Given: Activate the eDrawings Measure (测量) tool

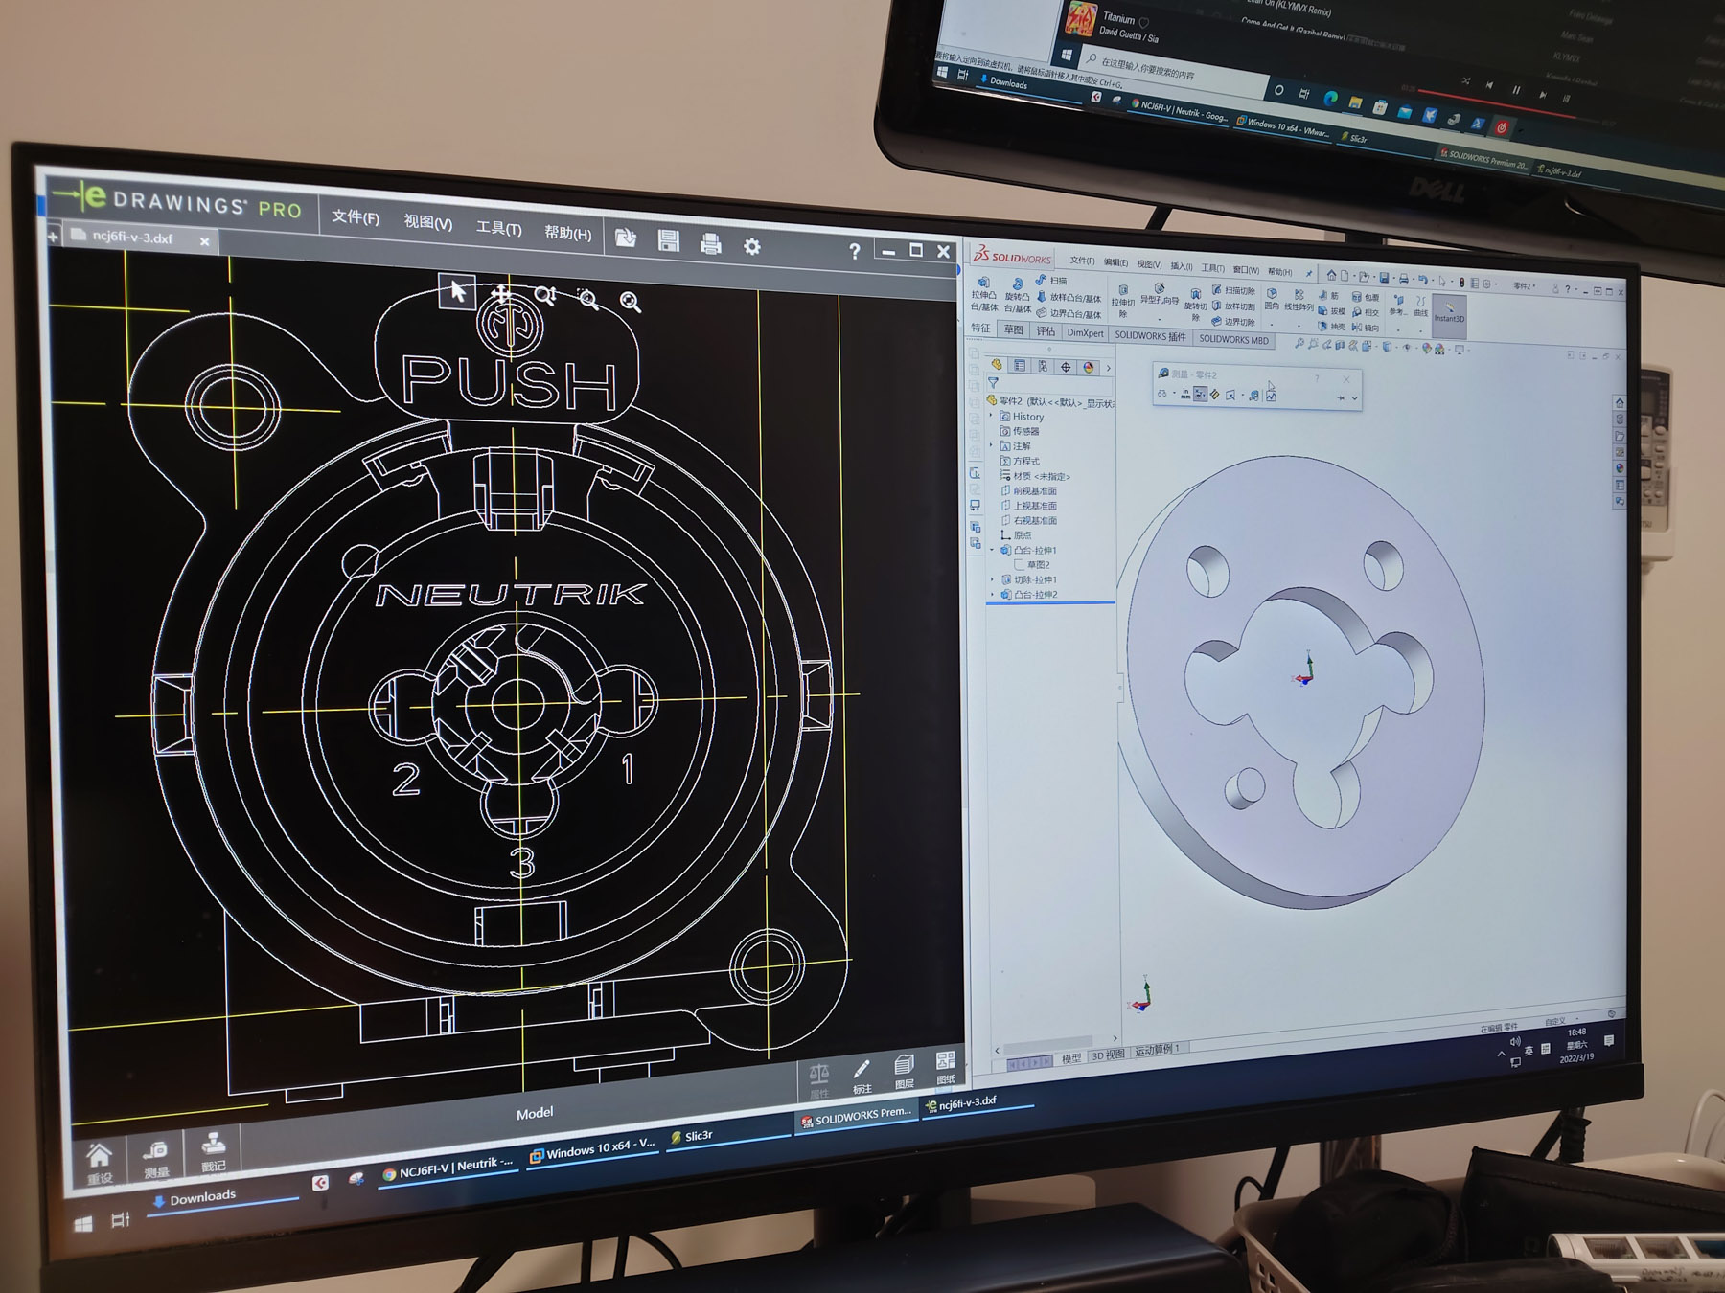Looking at the screenshot, I should click(155, 1157).
